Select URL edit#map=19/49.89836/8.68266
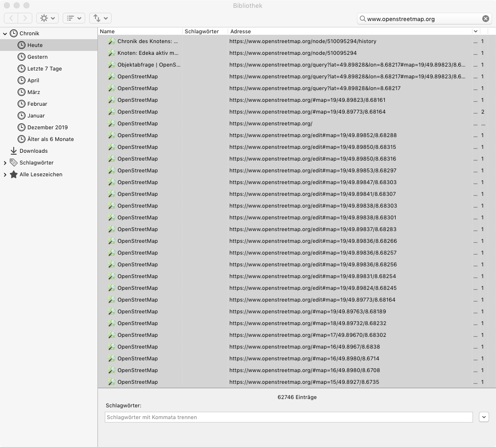This screenshot has height=447, width=496. tap(313, 241)
